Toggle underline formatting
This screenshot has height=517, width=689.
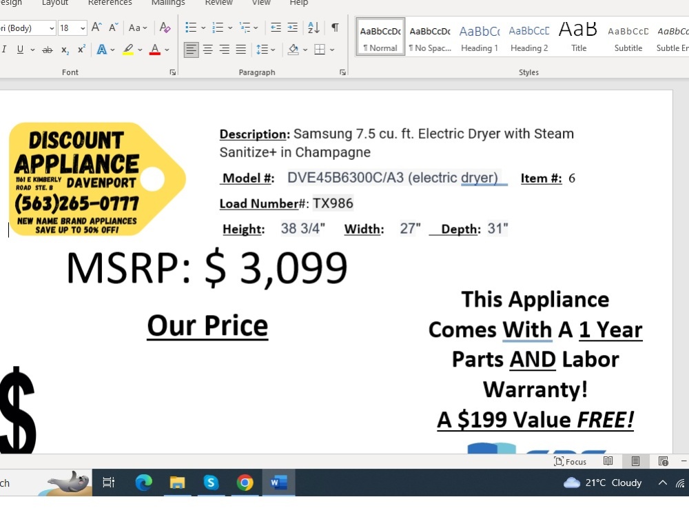coord(20,50)
